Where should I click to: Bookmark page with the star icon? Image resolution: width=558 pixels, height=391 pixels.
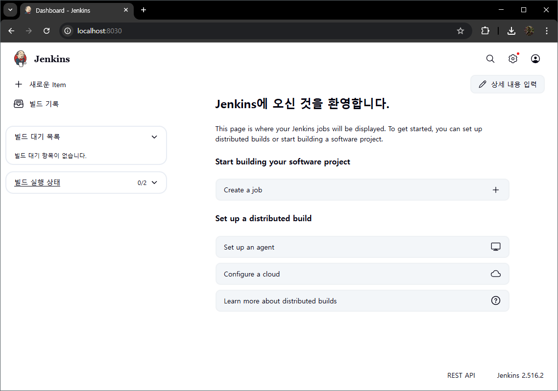pos(460,31)
